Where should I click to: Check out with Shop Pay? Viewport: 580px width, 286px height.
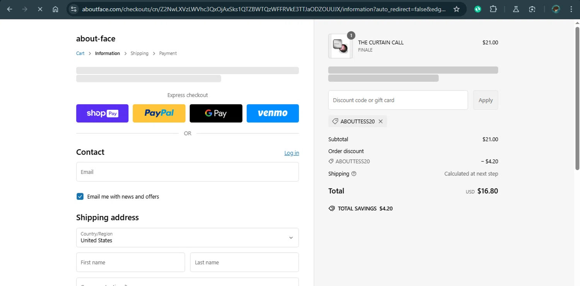[102, 113]
